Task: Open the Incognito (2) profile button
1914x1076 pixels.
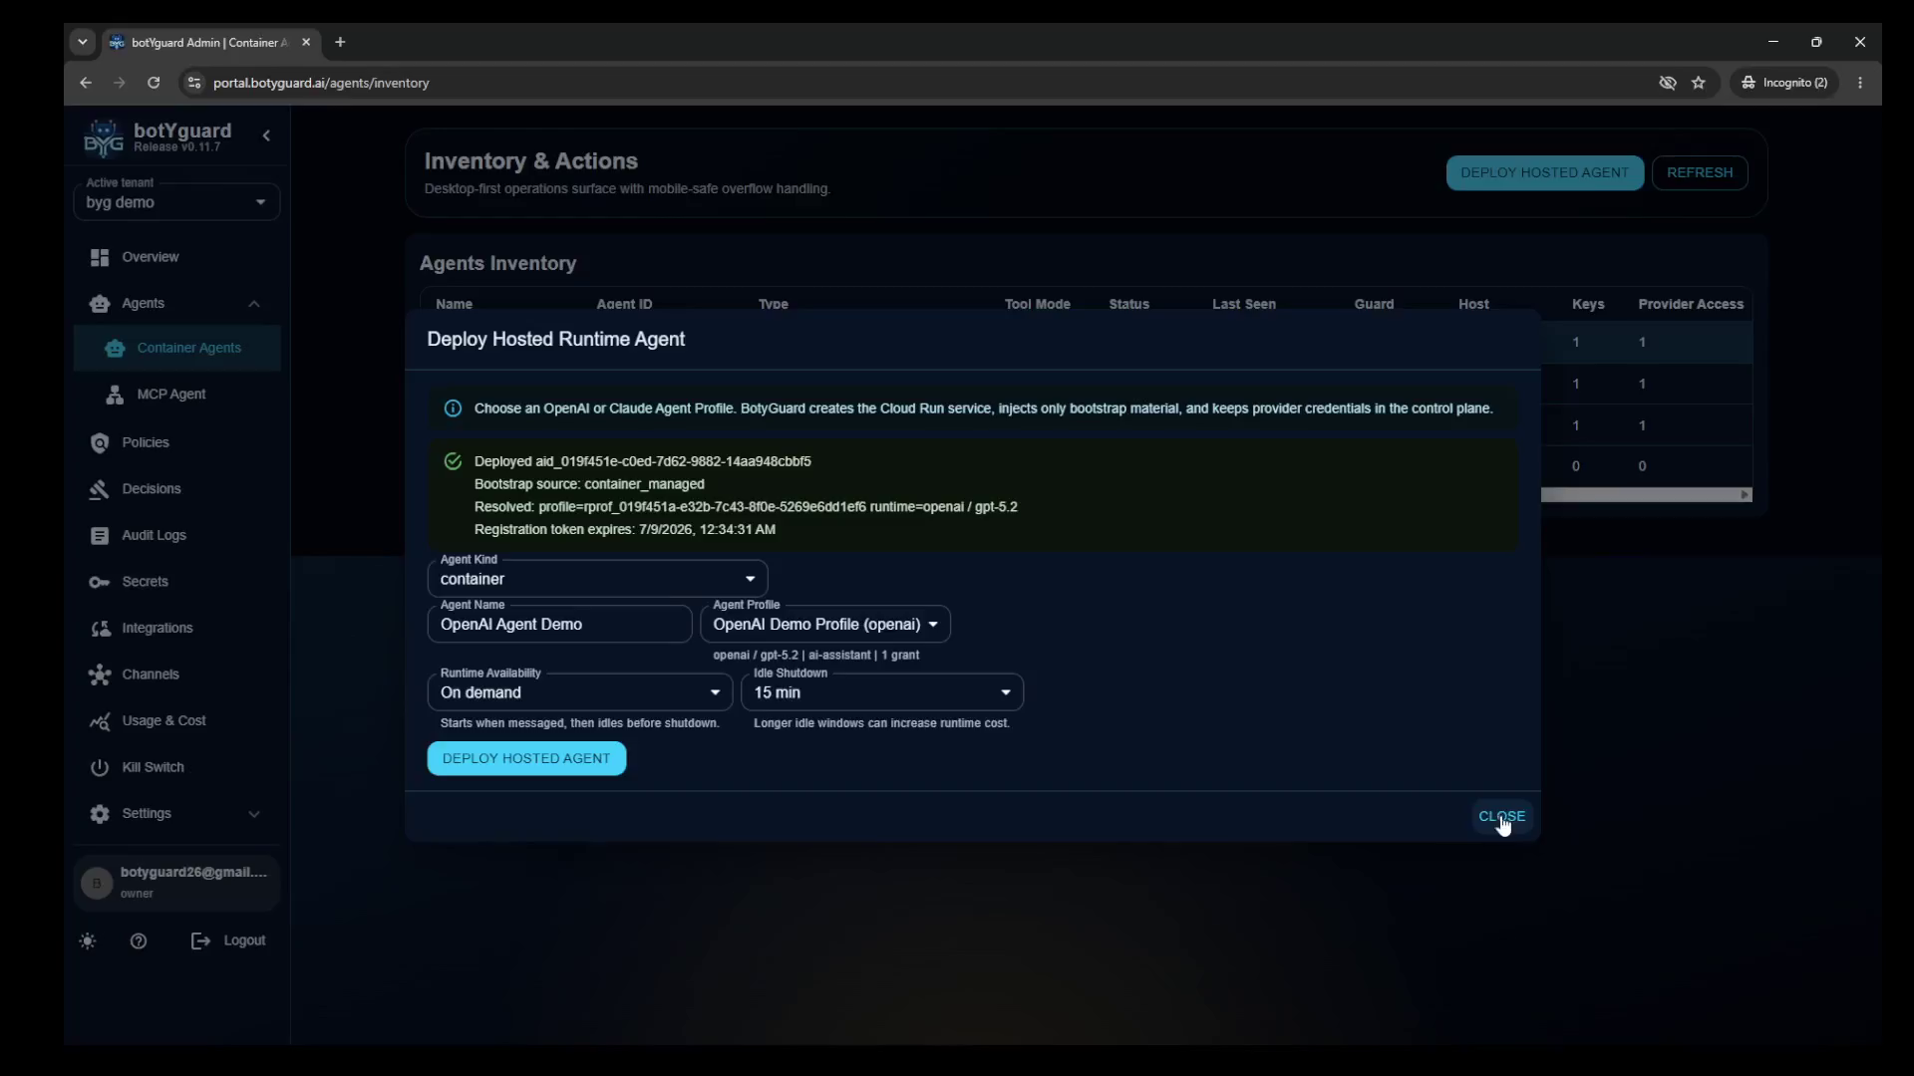Action: (x=1784, y=83)
